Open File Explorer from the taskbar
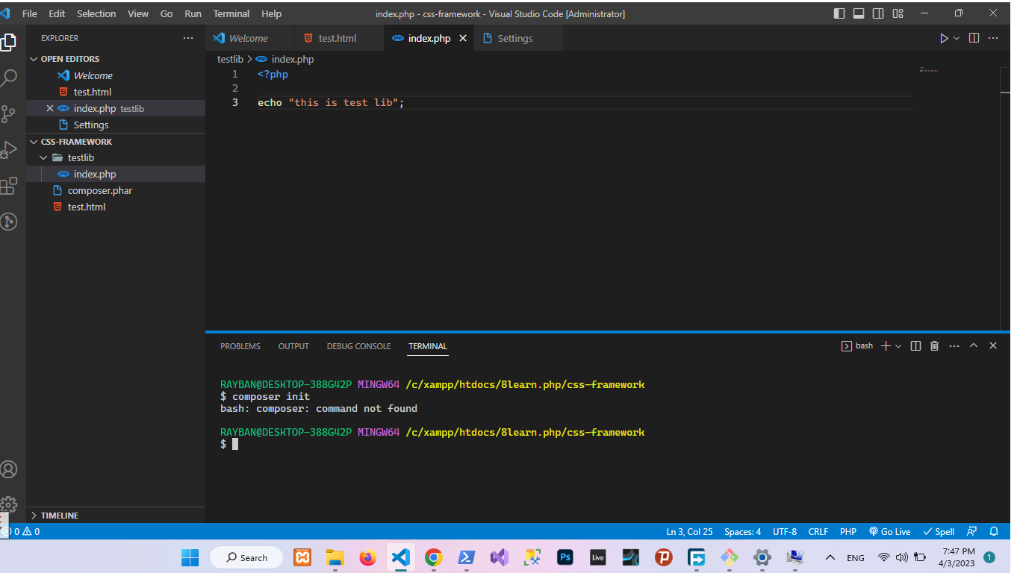Viewport: 1020px width, 573px height. [335, 557]
